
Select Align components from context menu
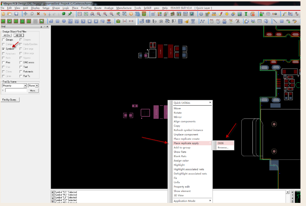185,122
